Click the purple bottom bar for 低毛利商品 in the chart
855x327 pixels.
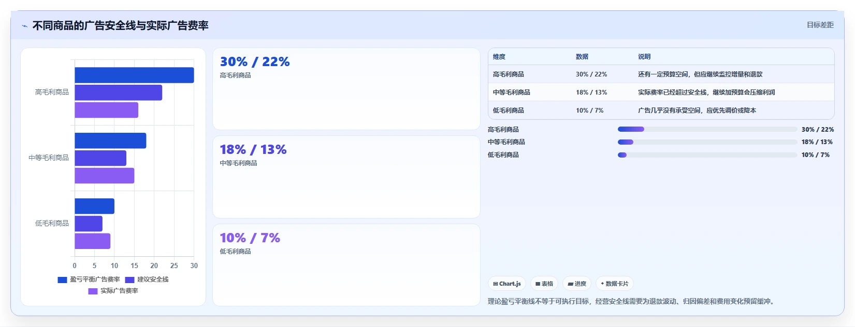(x=93, y=241)
